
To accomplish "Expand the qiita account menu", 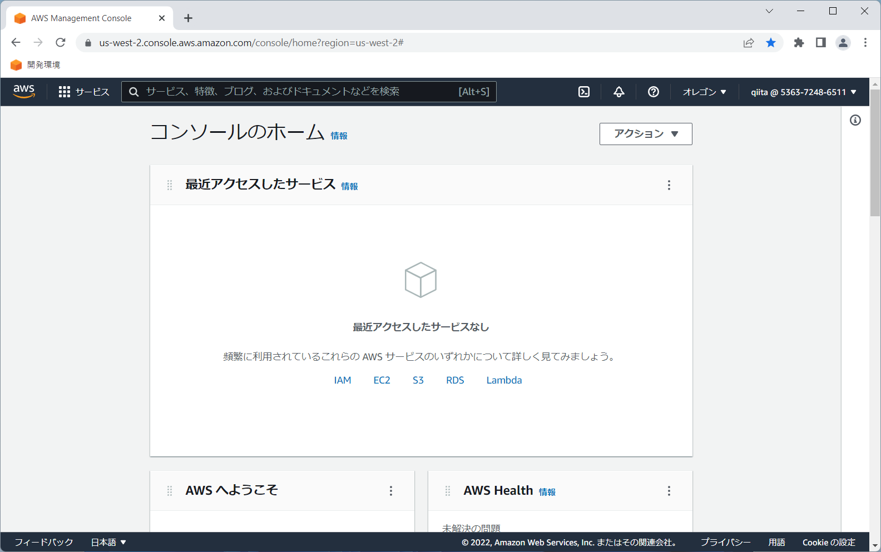I will [x=803, y=92].
